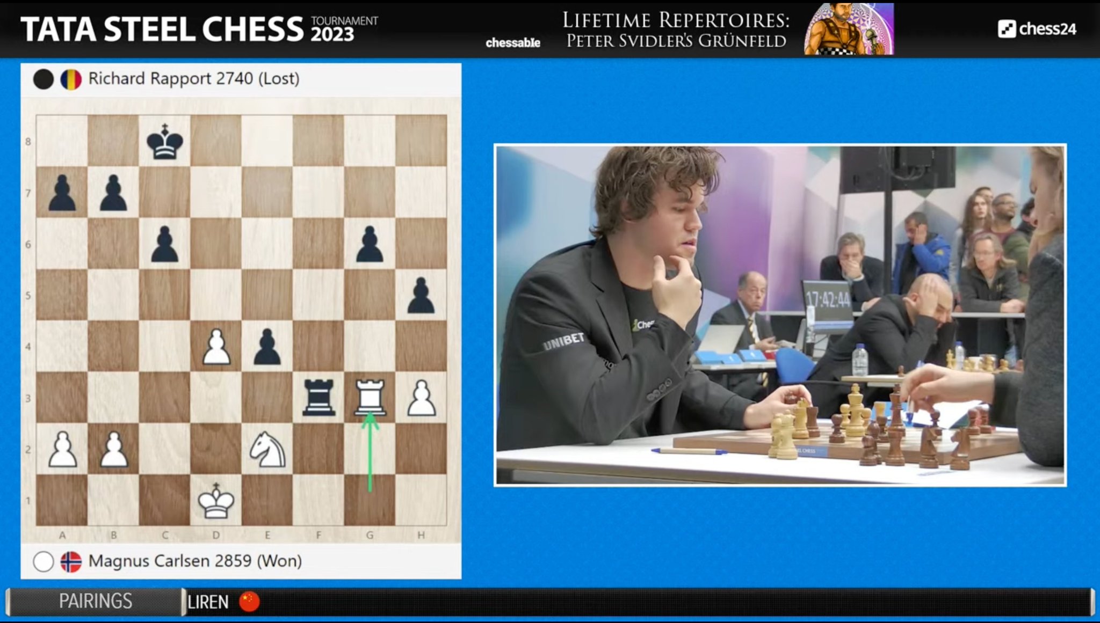Screen dimensions: 1100x623
Task: Click the Romanian flag beside Richard Rapport
Action: pos(71,79)
